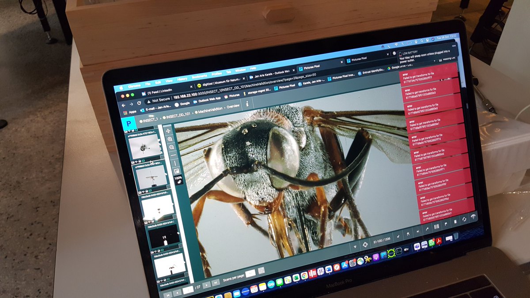Click the curved arrow share icon
The height and width of the screenshot is (298, 530).
click(428, 229)
